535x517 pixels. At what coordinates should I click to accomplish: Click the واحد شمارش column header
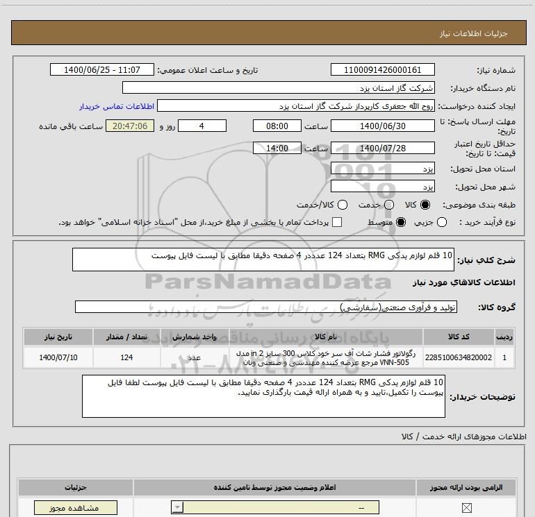[194, 337]
